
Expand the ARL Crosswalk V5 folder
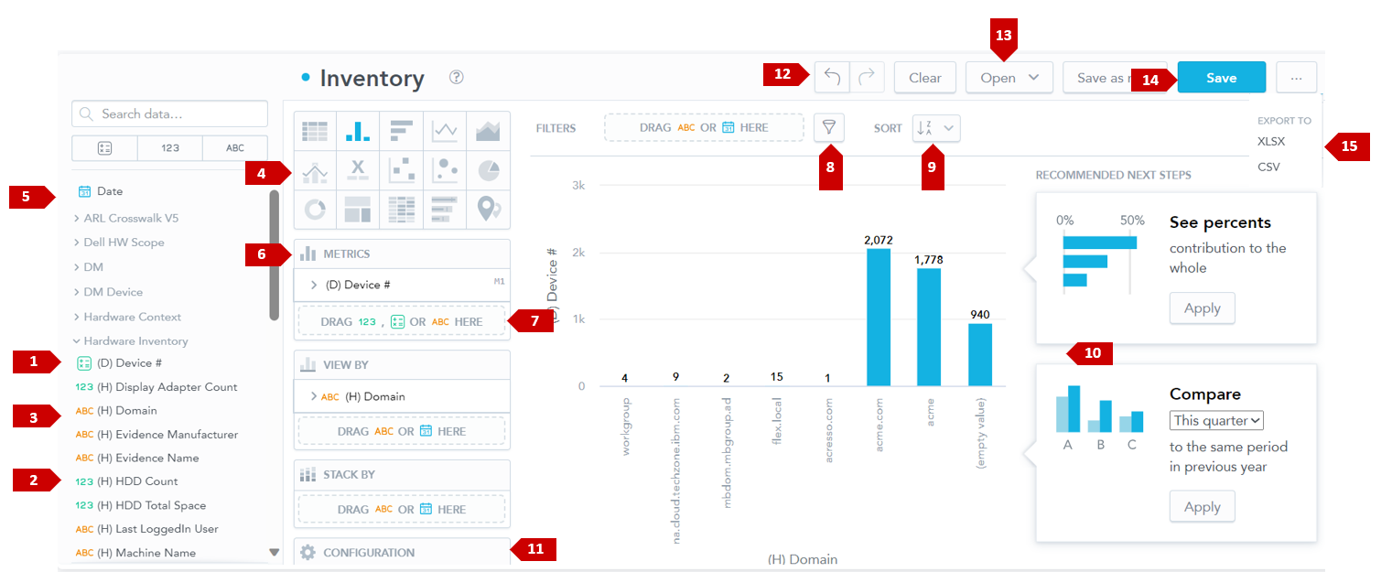coord(131,219)
